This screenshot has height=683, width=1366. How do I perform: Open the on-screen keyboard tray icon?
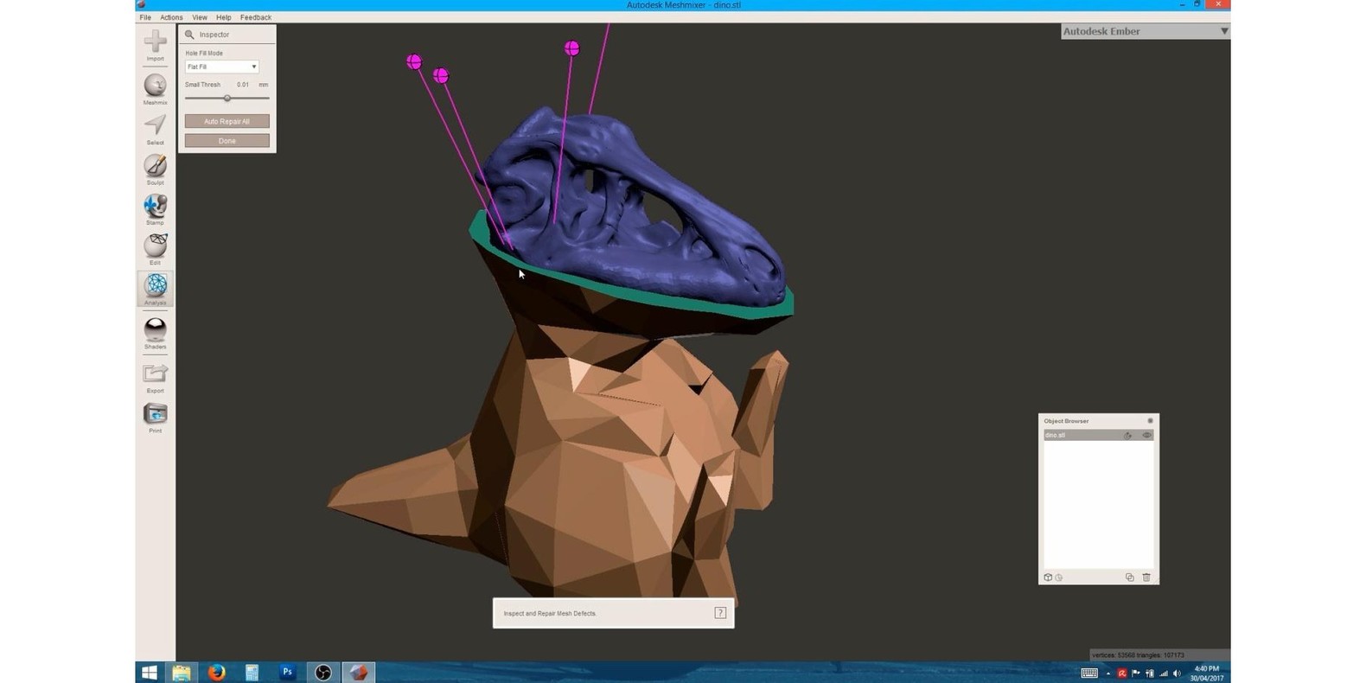click(1089, 673)
